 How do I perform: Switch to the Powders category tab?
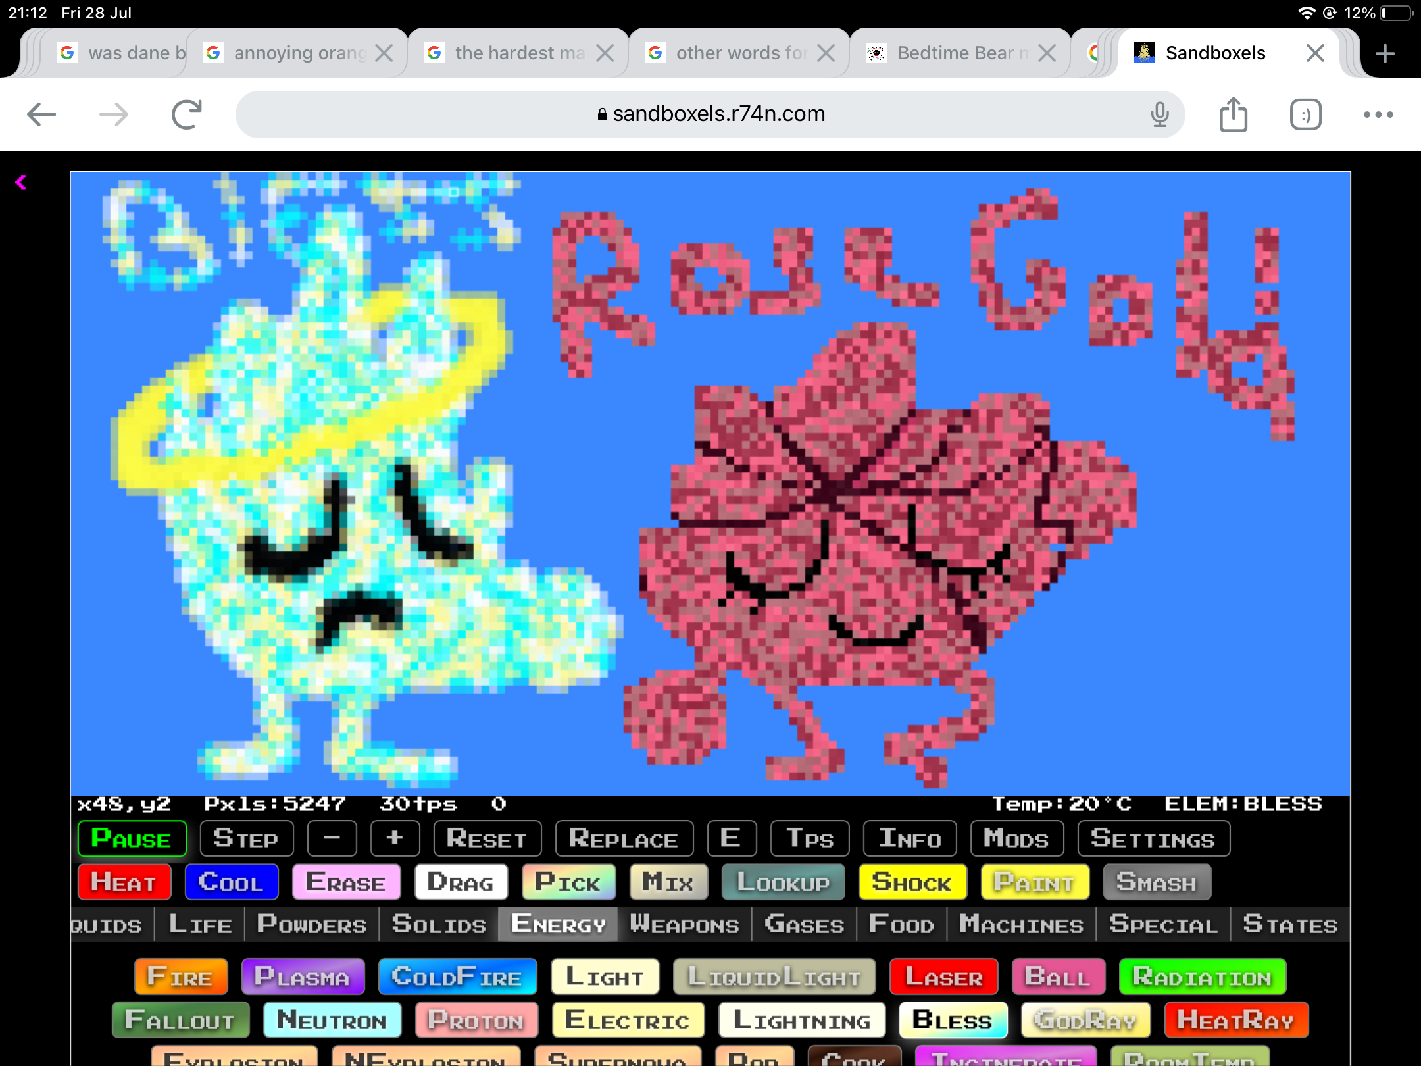tap(311, 925)
